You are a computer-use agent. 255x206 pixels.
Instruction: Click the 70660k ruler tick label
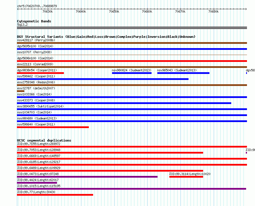(147, 11)
